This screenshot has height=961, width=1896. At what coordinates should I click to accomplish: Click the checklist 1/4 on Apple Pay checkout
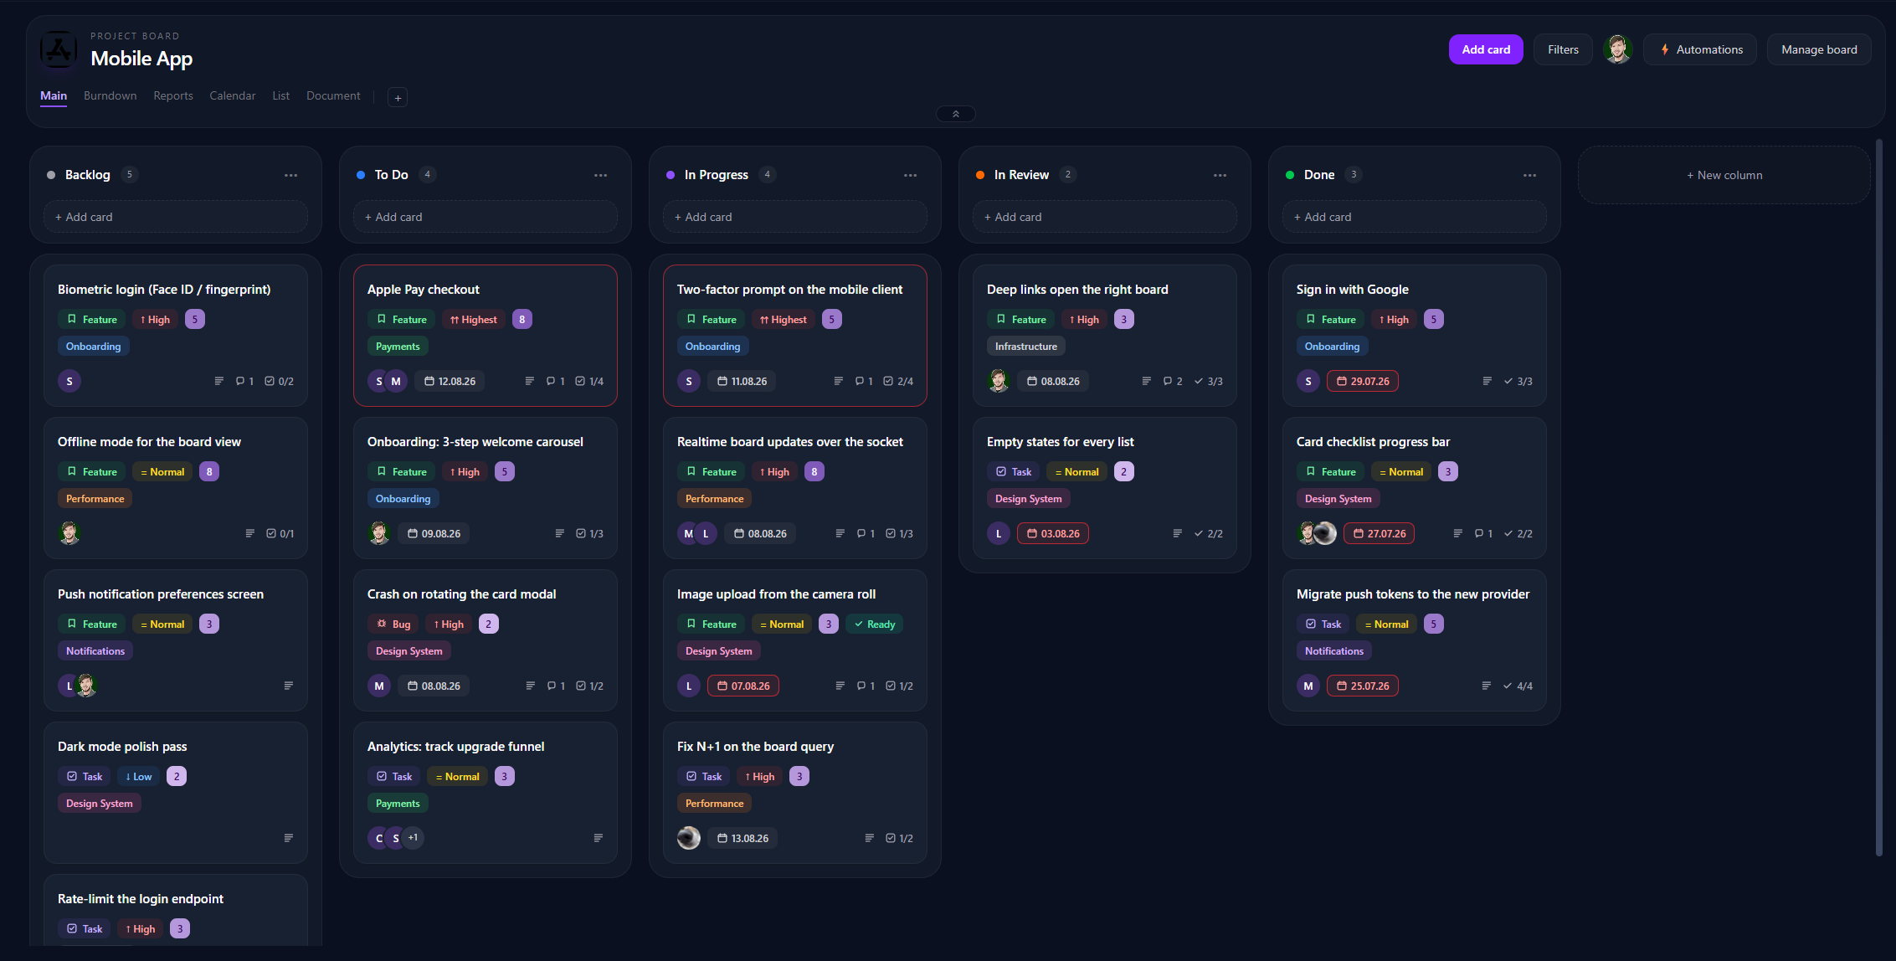pyautogui.click(x=590, y=381)
